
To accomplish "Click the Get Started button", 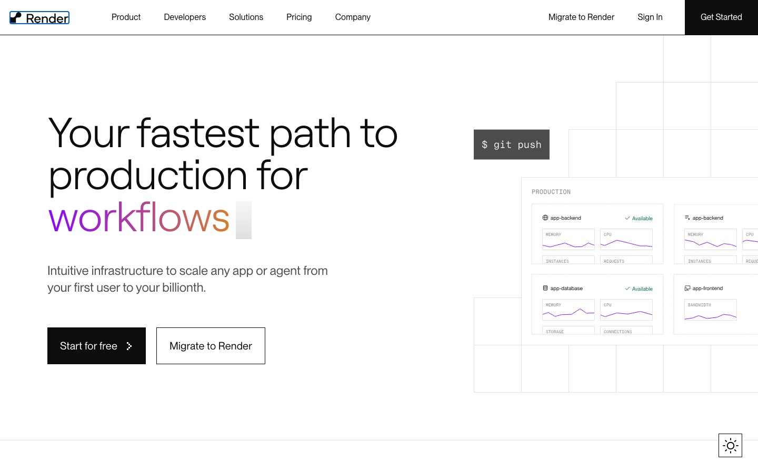I will click(x=721, y=17).
